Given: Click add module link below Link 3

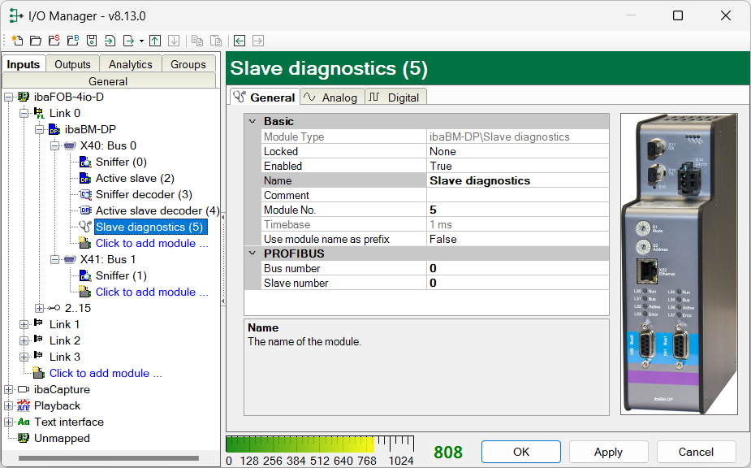Looking at the screenshot, I should coord(106,373).
